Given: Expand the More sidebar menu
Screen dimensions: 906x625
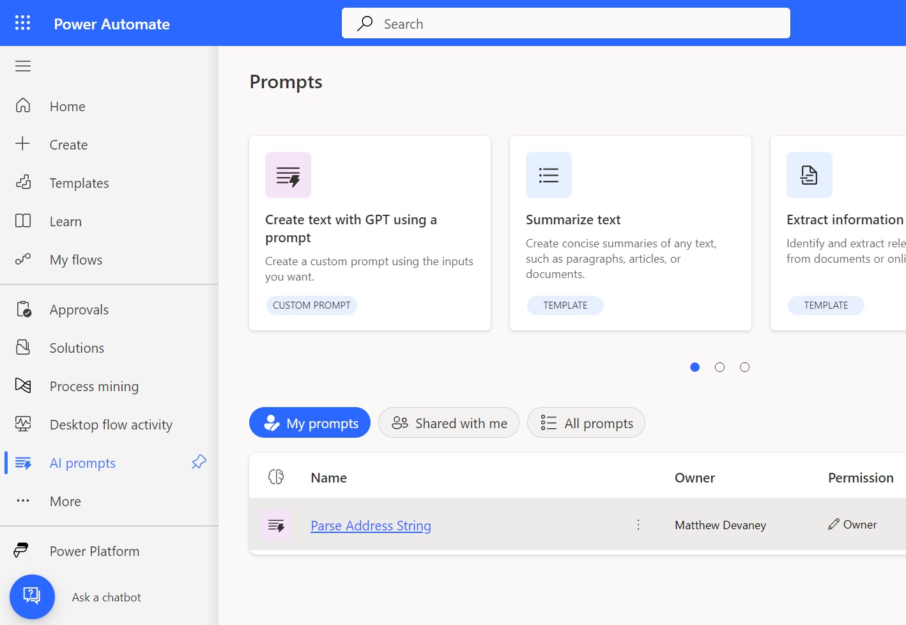Looking at the screenshot, I should (x=22, y=501).
